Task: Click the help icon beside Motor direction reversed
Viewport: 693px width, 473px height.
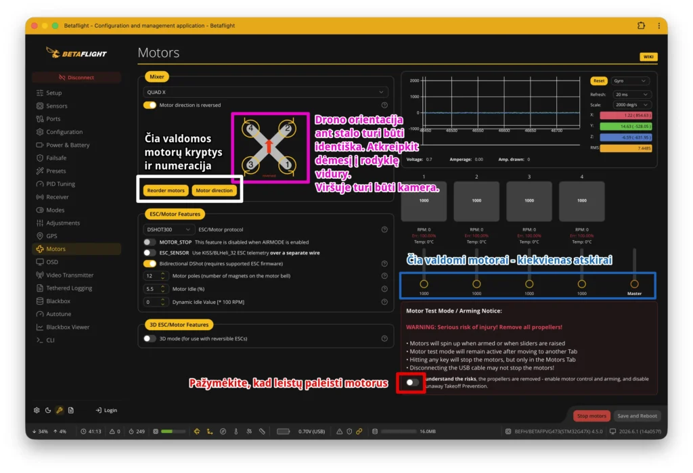Action: (384, 105)
